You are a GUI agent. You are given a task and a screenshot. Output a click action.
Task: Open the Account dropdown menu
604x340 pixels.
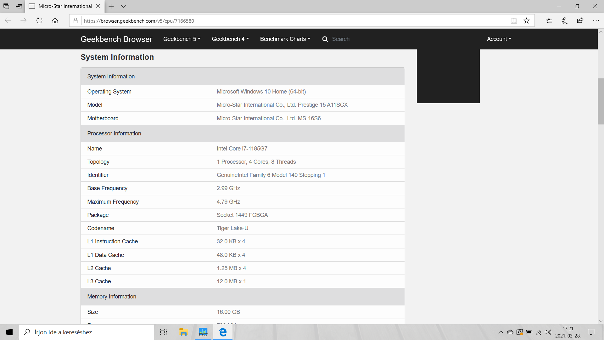tap(499, 39)
